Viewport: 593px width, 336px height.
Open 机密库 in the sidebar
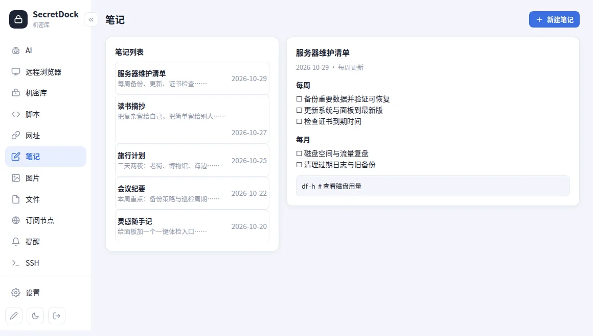[x=46, y=93]
